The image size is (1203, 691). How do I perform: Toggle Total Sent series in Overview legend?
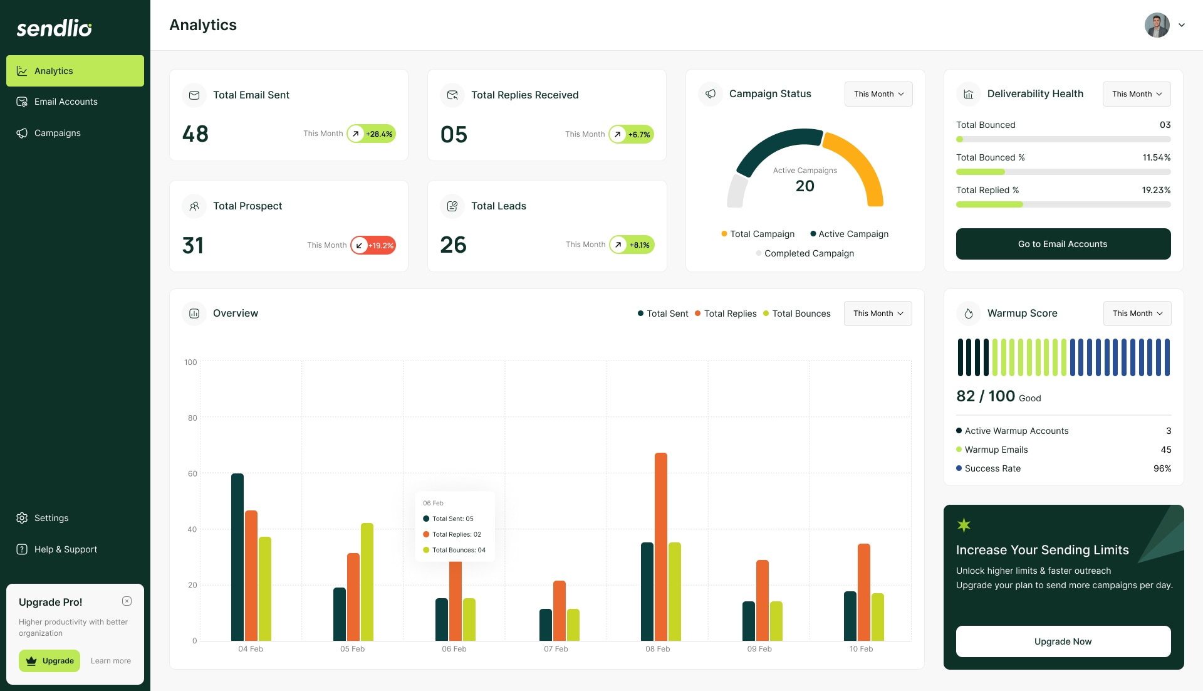click(662, 314)
